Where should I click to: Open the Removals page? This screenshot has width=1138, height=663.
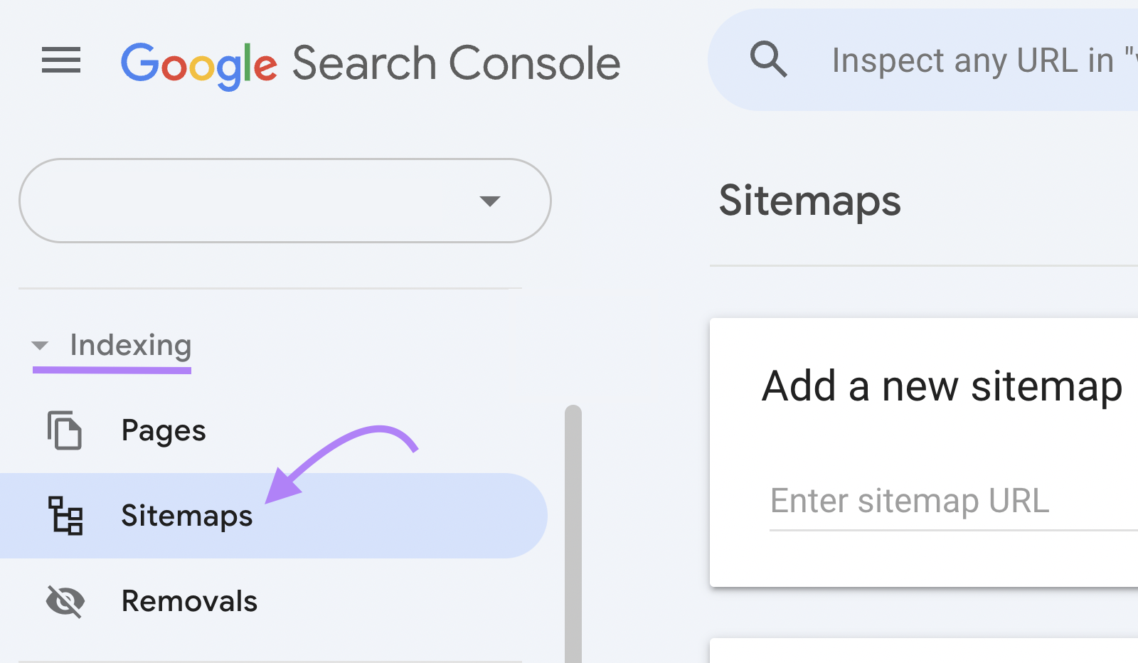(x=189, y=601)
